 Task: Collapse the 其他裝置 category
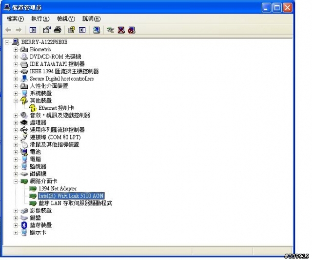16,101
